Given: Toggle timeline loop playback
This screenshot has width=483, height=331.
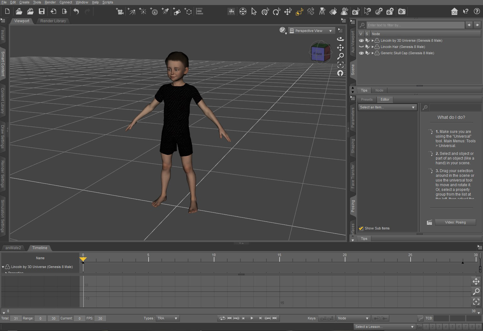Looking at the screenshot, I should click(222, 318).
